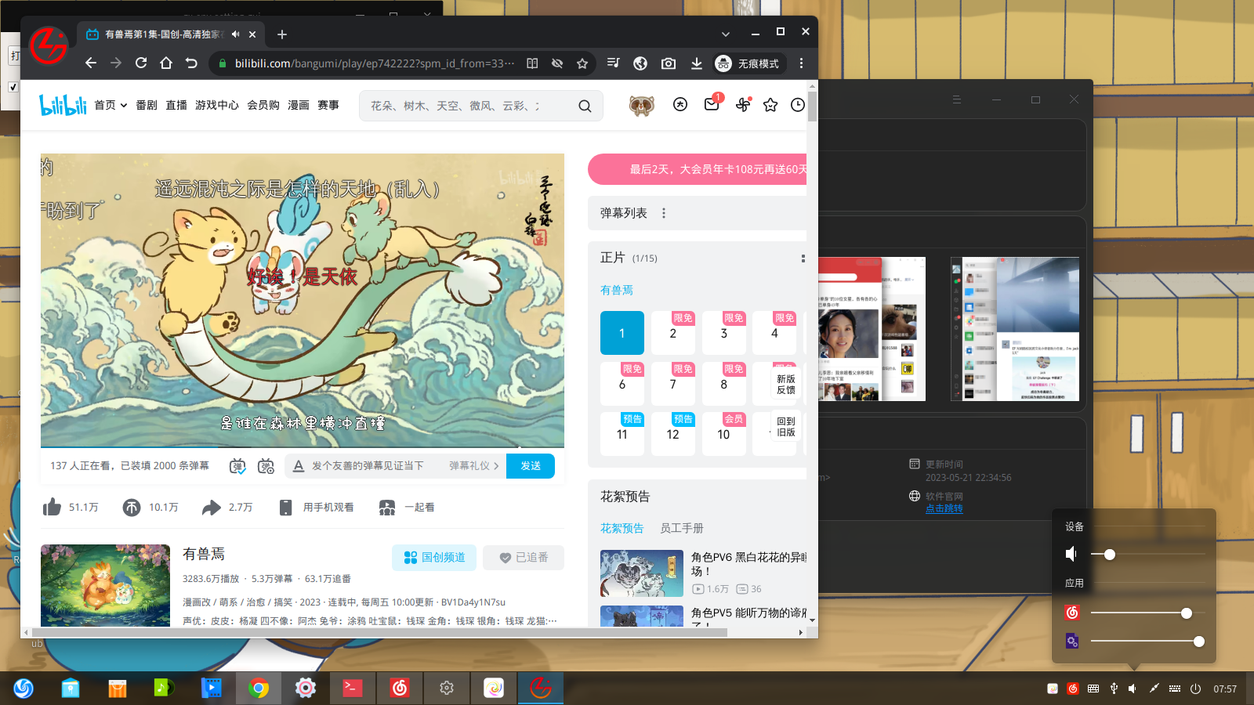Screen dimensions: 1254x705
Task: Open the 直播 nav item
Action: coord(176,105)
